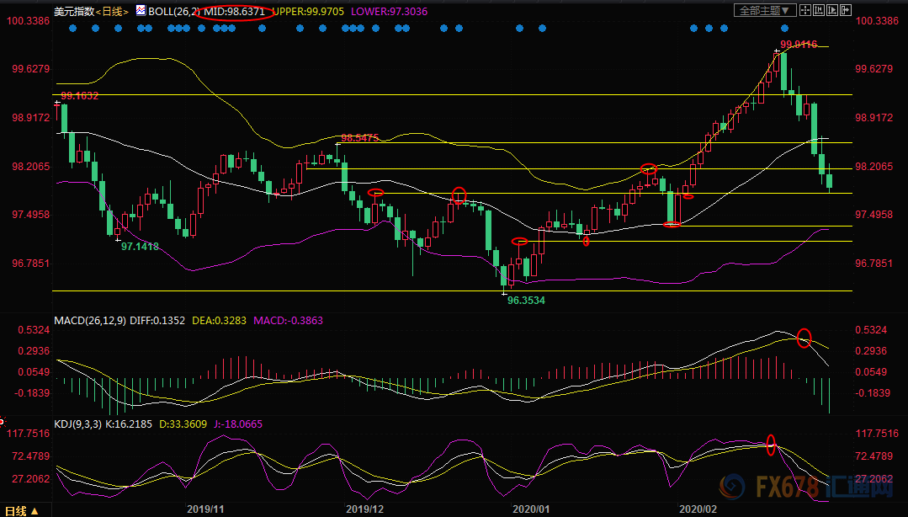Open the 全部主题 dropdown
908x517 pixels.
click(765, 10)
